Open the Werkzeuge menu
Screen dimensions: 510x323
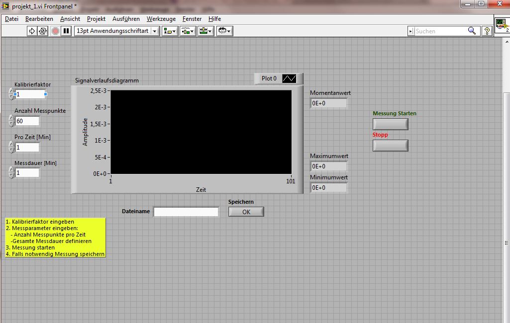tap(161, 19)
